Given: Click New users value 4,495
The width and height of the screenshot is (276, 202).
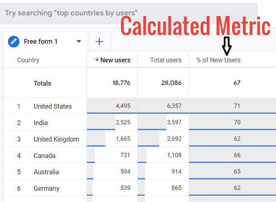Looking at the screenshot, I should coord(123,106).
